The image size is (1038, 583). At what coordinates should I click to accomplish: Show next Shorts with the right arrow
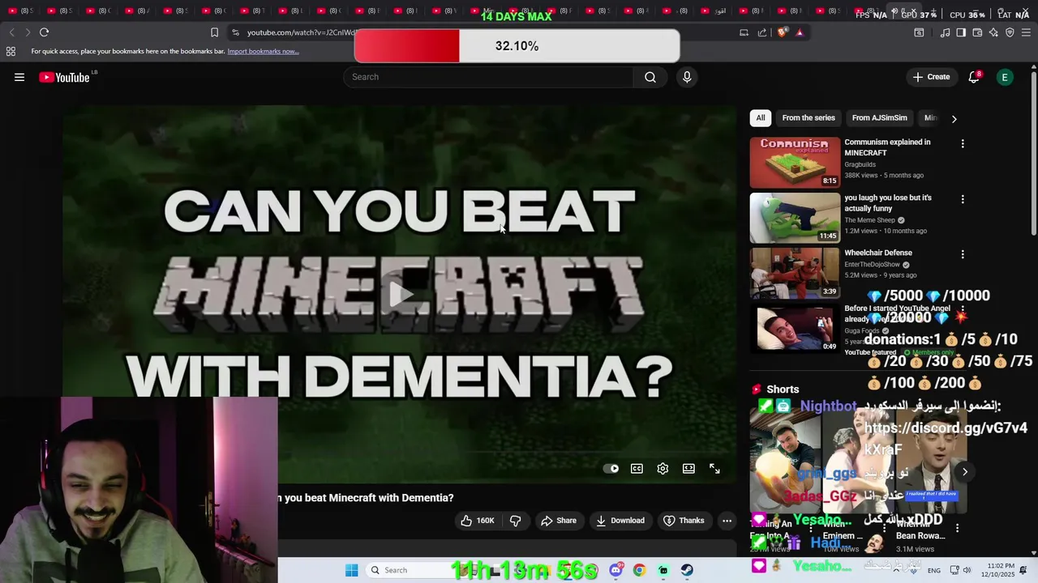[x=964, y=471]
